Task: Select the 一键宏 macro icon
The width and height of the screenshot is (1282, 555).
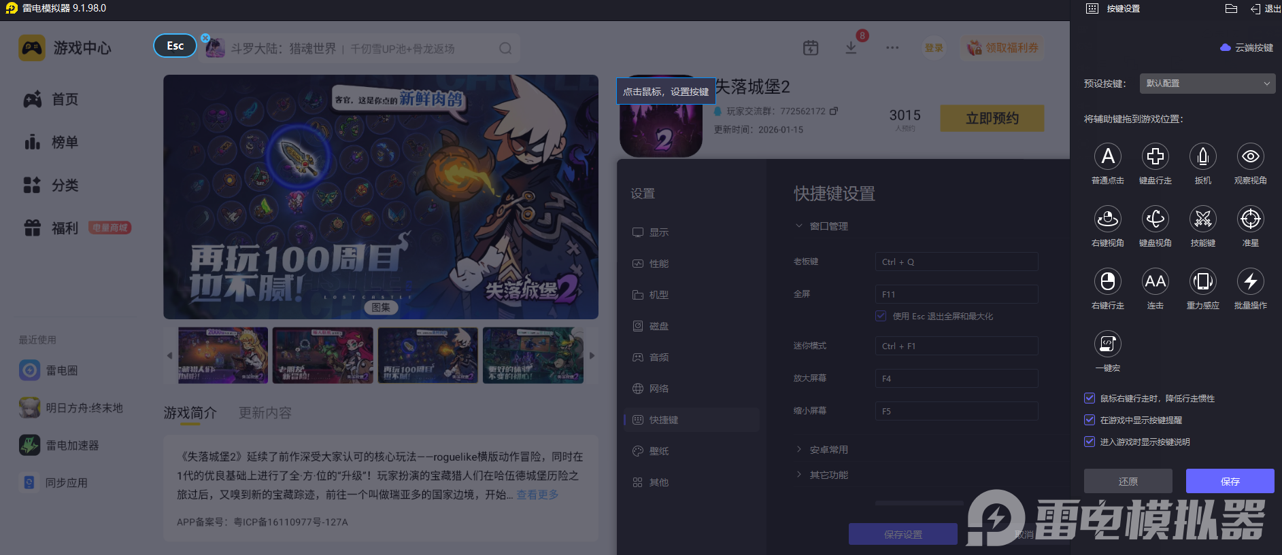Action: point(1107,344)
